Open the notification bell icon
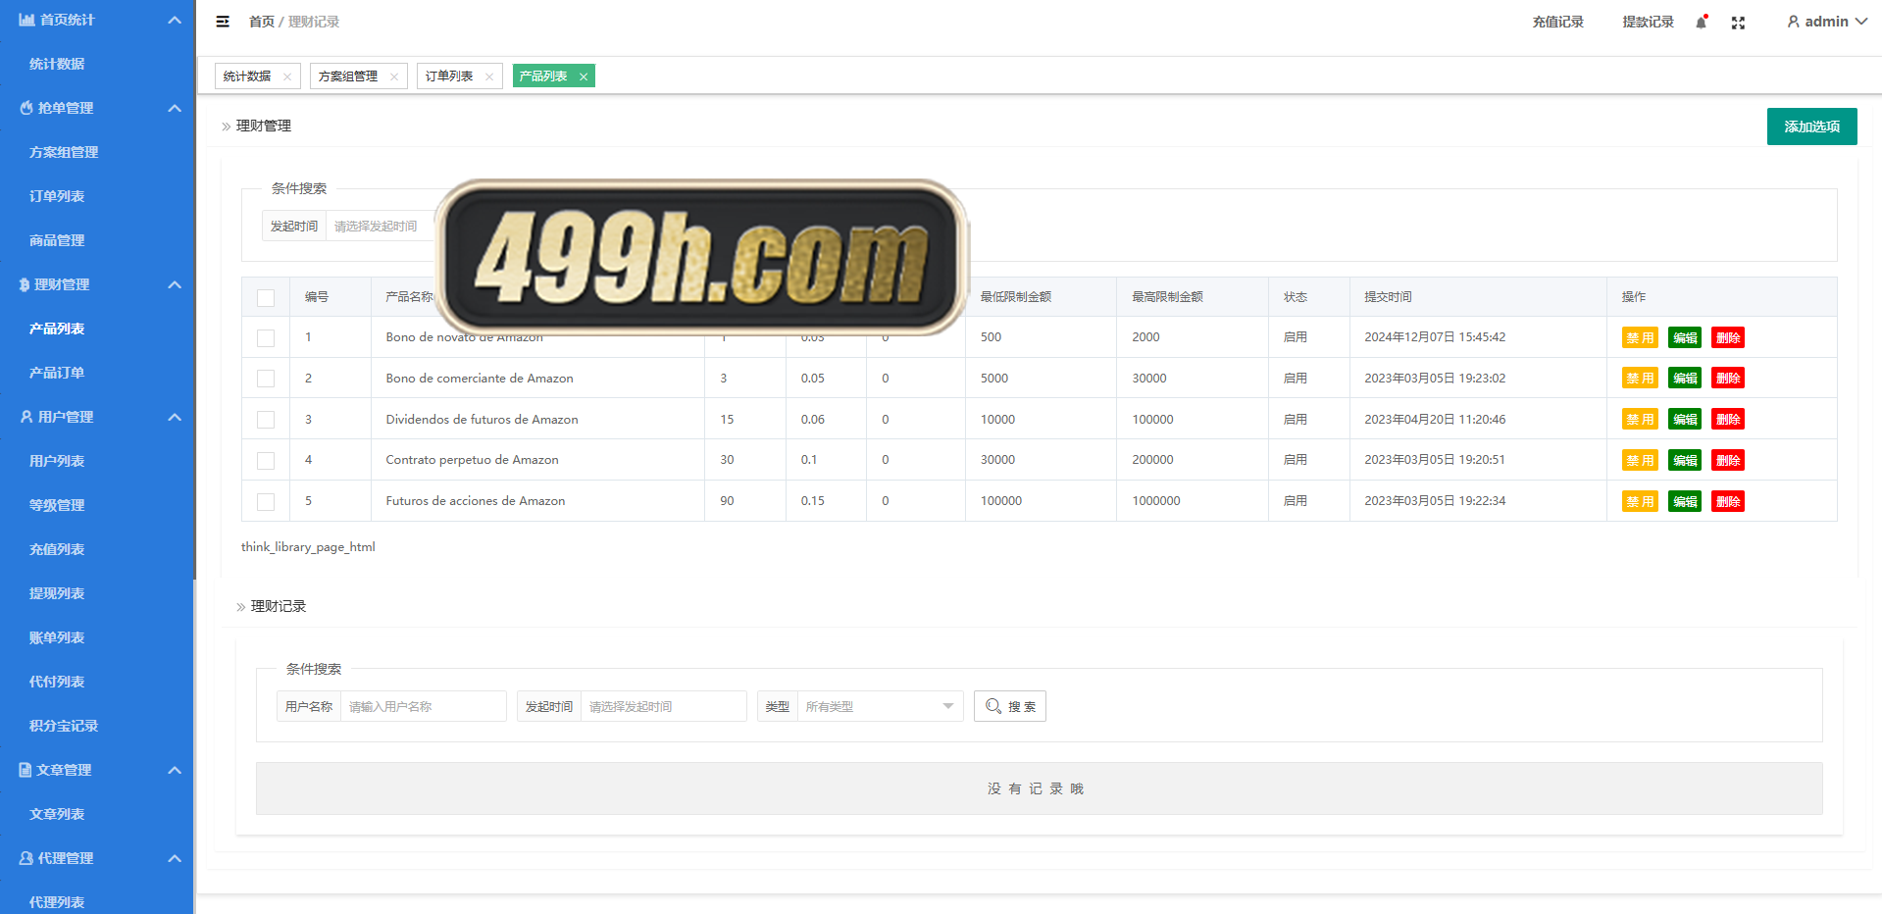 [x=1702, y=22]
